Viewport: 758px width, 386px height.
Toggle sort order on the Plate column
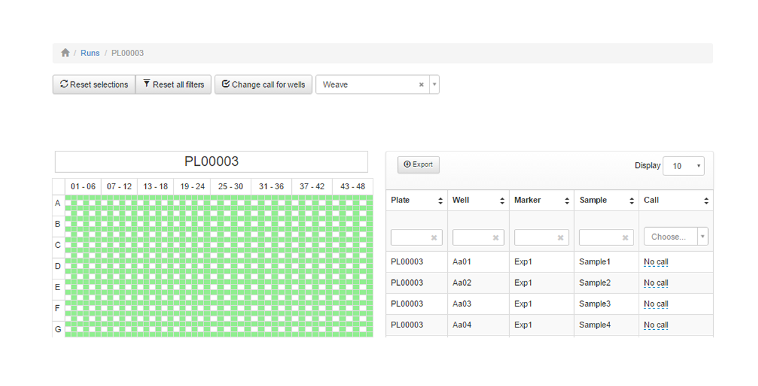tap(440, 200)
